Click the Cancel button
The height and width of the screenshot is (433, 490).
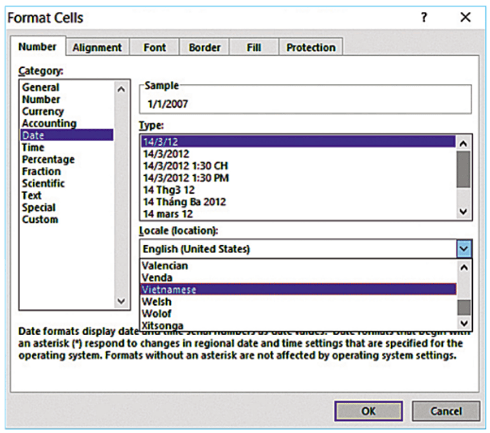[x=445, y=411]
